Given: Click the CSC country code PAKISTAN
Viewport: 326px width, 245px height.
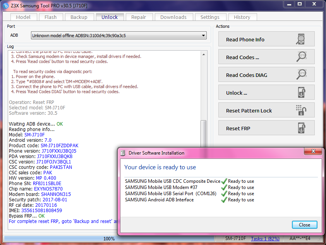Looking at the screenshot, I should pyautogui.click(x=61, y=167).
